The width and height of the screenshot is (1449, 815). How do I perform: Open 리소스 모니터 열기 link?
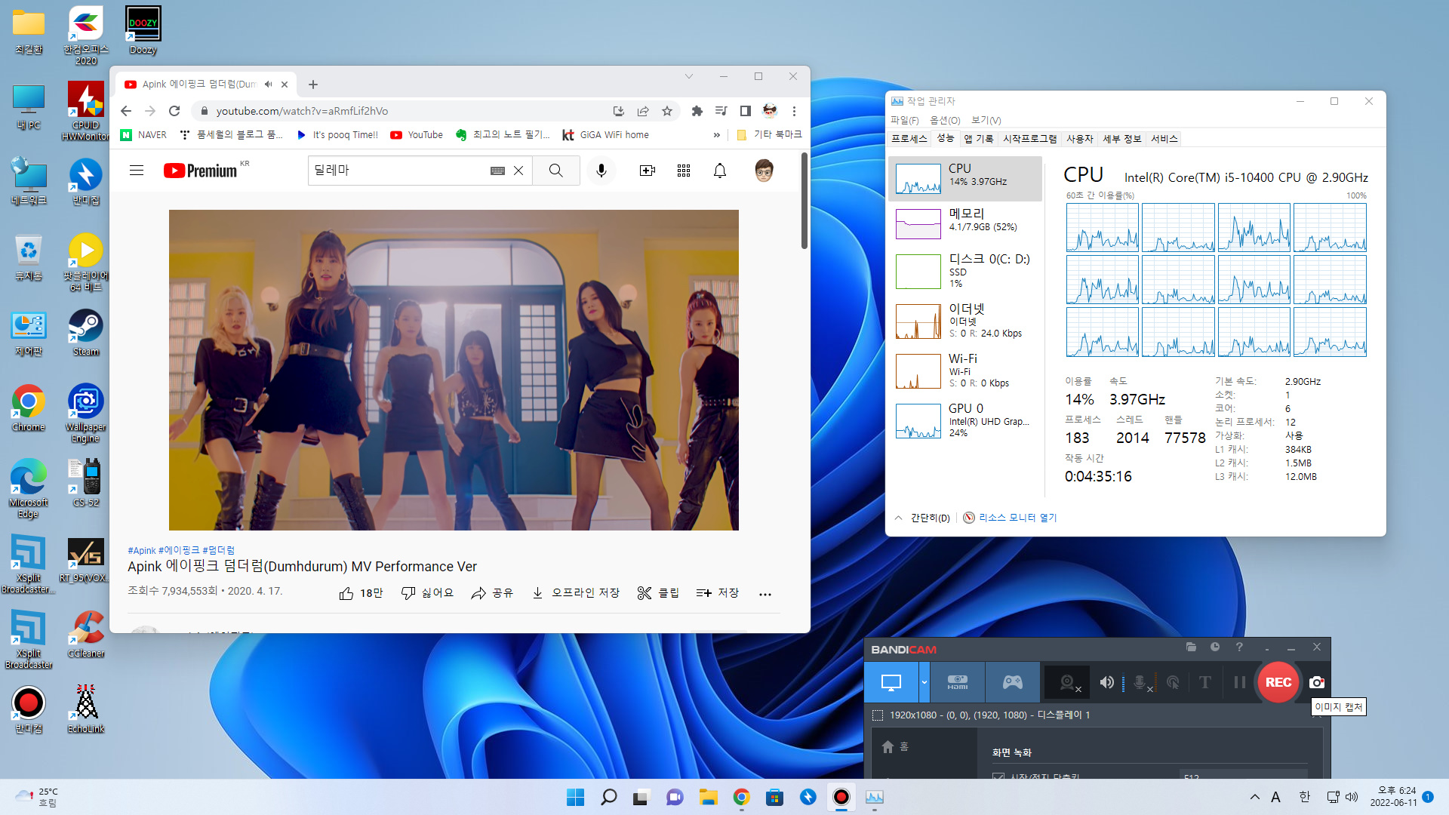click(x=1017, y=518)
